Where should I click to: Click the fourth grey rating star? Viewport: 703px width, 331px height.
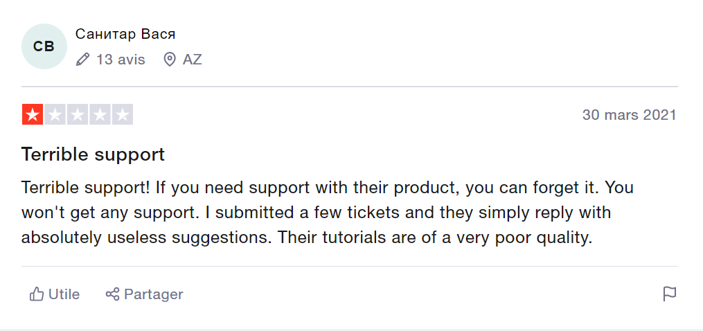pyautogui.click(x=100, y=115)
